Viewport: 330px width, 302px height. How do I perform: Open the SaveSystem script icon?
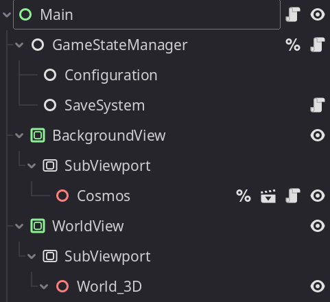coord(318,105)
